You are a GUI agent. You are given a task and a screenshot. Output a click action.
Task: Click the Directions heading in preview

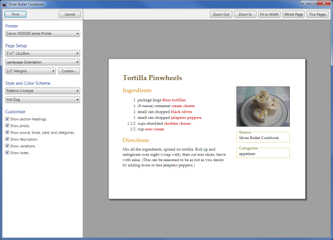click(x=136, y=140)
